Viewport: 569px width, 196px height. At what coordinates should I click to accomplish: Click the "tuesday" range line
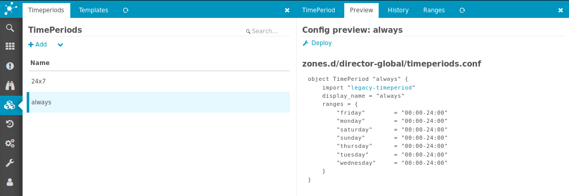click(392, 155)
